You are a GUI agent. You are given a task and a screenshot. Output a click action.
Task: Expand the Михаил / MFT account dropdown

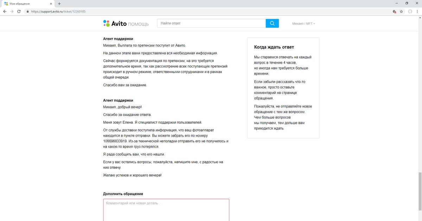point(303,24)
